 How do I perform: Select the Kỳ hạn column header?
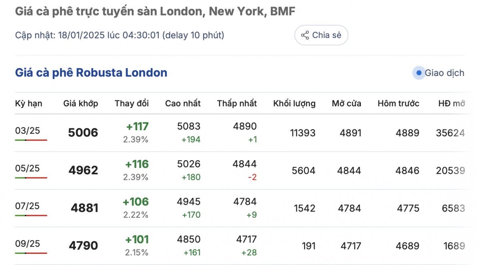[x=28, y=104]
